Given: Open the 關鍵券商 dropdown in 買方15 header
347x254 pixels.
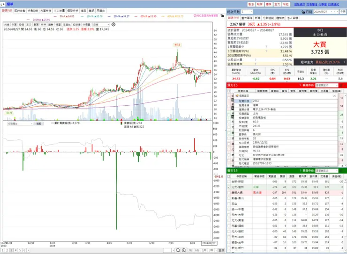Looking at the screenshot, I should click(x=337, y=85).
